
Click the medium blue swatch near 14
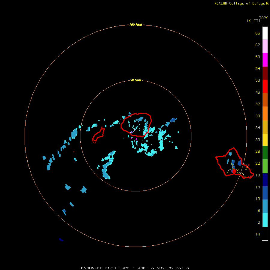coord(265,193)
